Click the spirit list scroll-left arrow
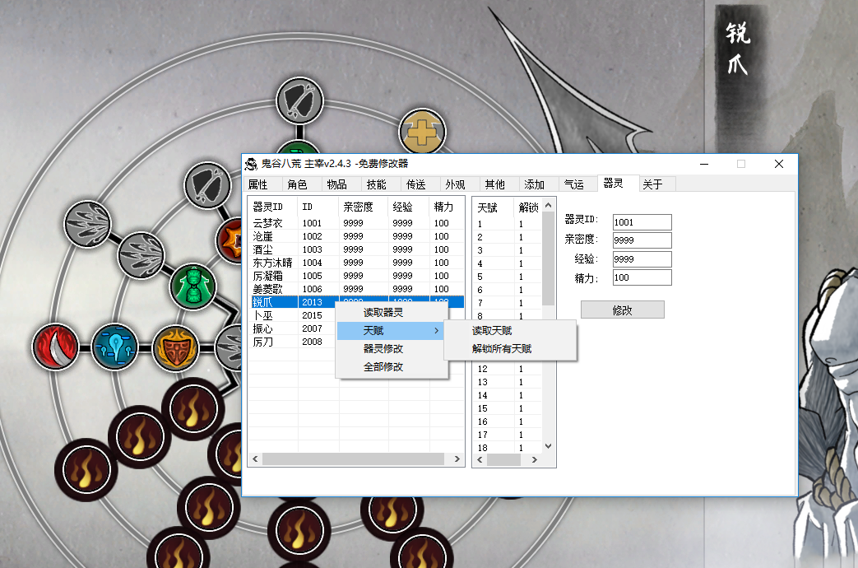The image size is (858, 568). pos(255,459)
